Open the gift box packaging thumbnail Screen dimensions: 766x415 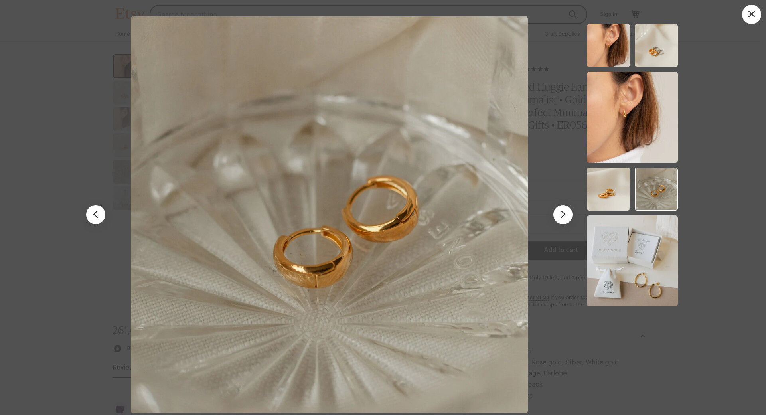coord(632,261)
